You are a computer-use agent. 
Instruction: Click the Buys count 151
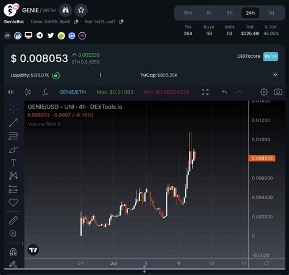coord(209,33)
